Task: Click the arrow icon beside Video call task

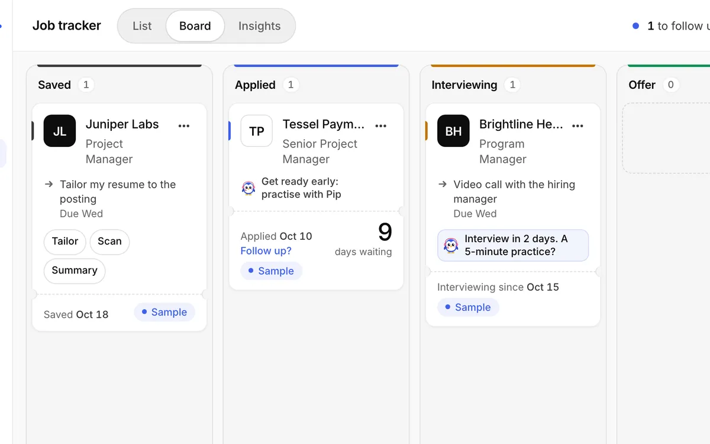Action: click(443, 184)
